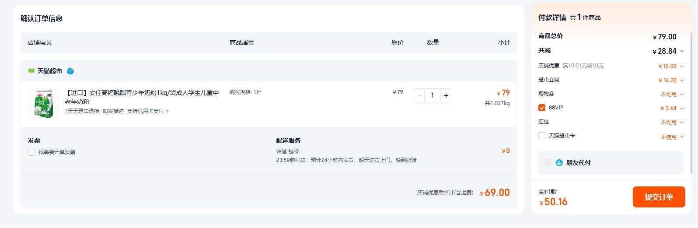Check the 我需要开具发票 invoice checkbox
This screenshot has width=698, height=228.
point(31,152)
